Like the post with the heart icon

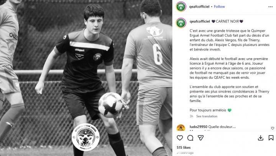[180, 138]
